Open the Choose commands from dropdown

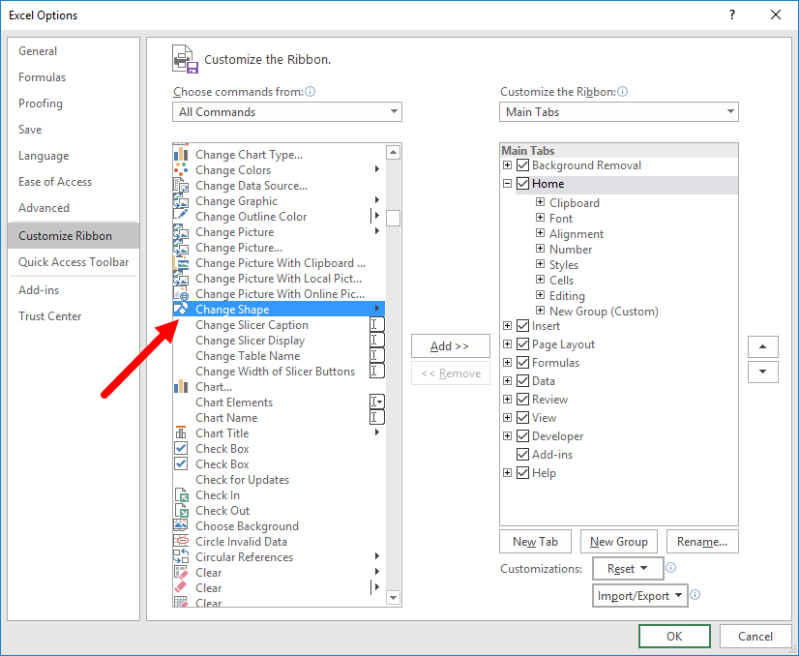click(x=287, y=111)
